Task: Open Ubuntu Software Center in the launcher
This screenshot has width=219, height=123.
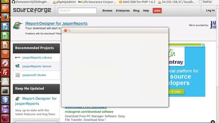Action: tap(5, 54)
